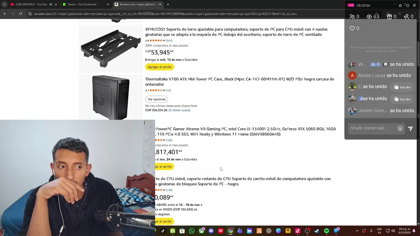Show hidden system tray icons
Image resolution: width=420 pixels, height=236 pixels.
357,231
